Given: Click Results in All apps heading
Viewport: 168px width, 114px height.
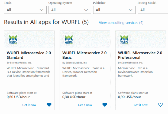Looking at the screenshot, I should (x=46, y=22).
